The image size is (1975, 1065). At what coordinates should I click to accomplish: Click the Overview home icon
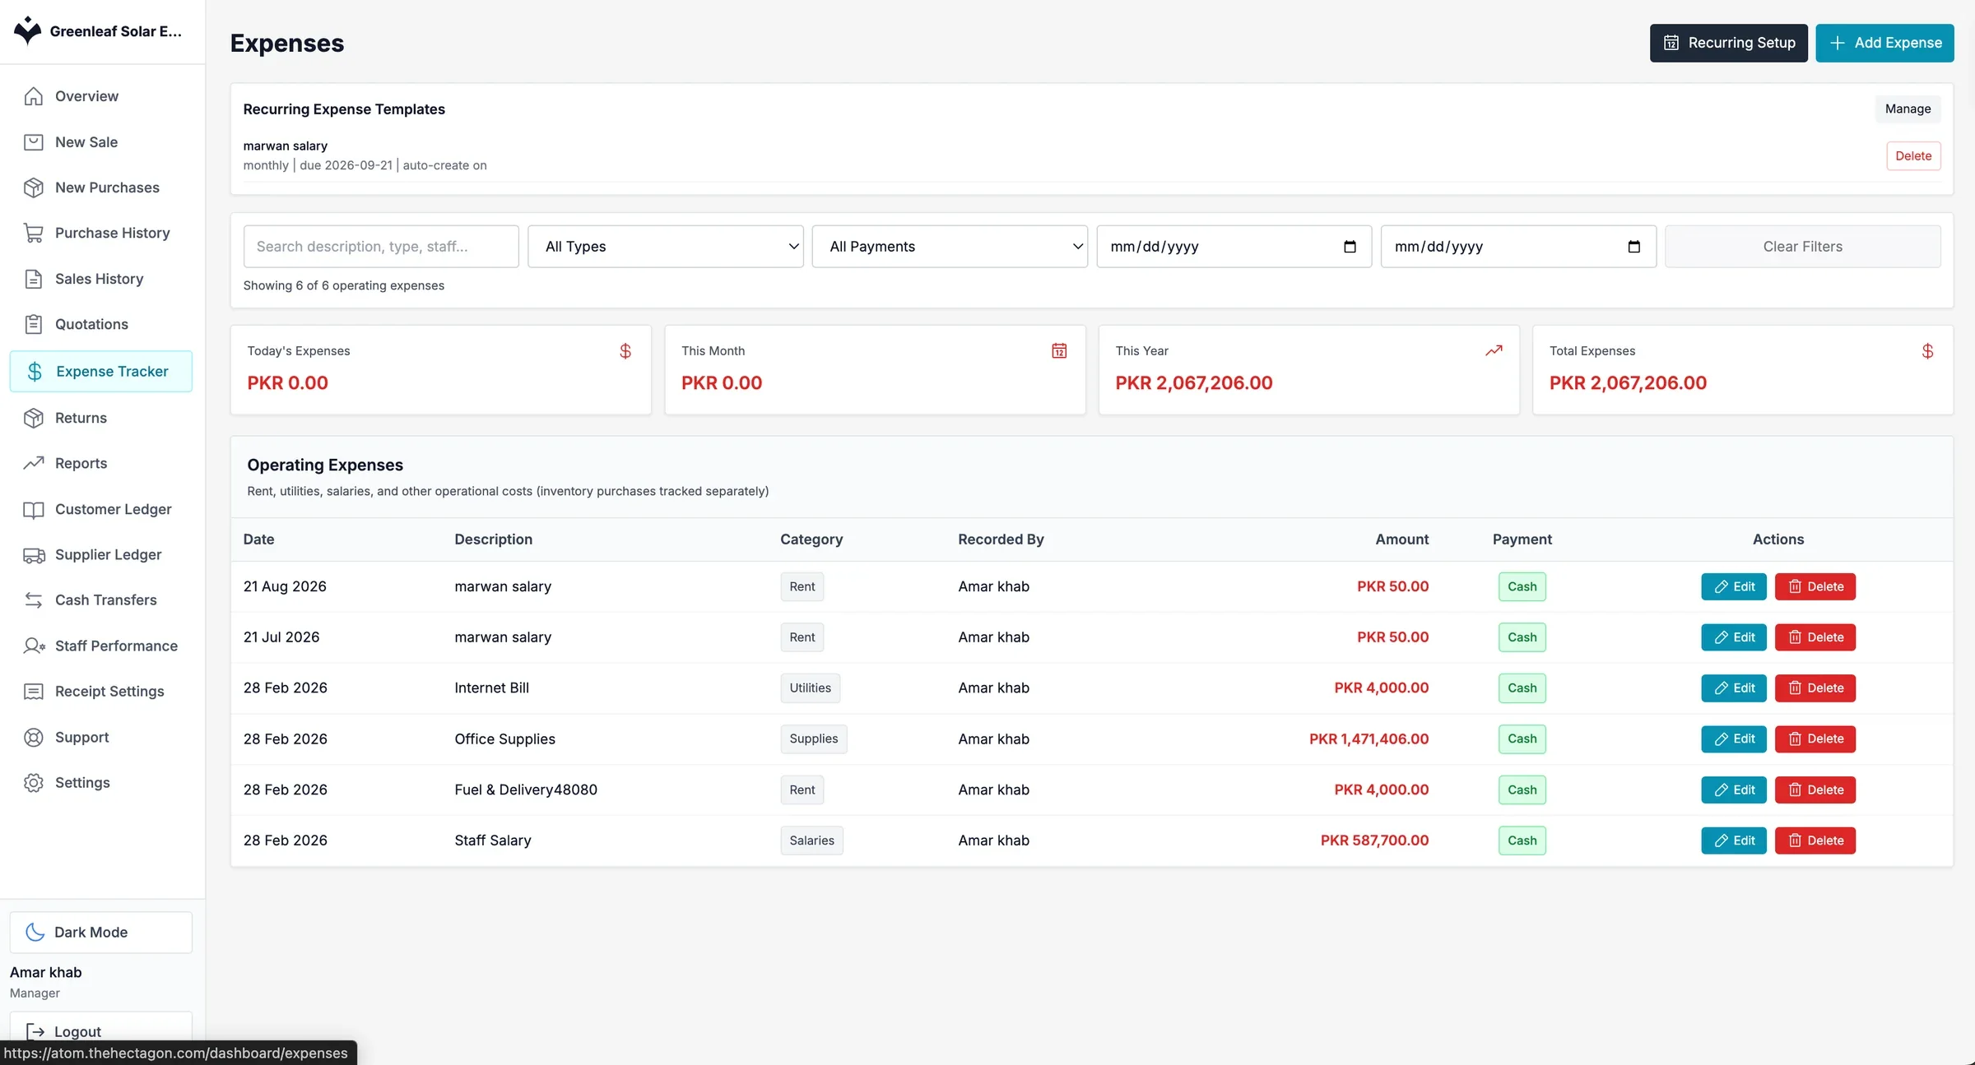pyautogui.click(x=34, y=96)
